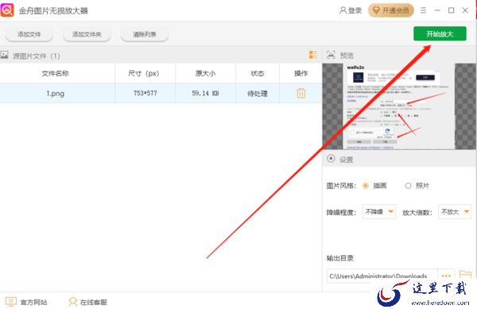Open 在线客服 online customer service
Image resolution: width=477 pixels, height=309 pixels.
tap(88, 302)
